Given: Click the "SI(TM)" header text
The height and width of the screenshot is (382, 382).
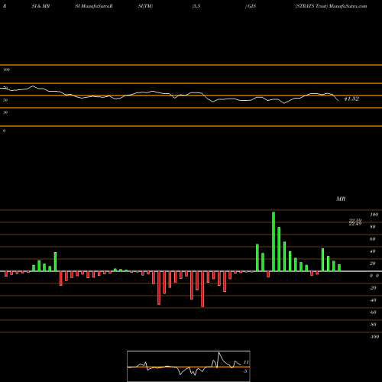Looking at the screenshot, I should pos(145,6).
